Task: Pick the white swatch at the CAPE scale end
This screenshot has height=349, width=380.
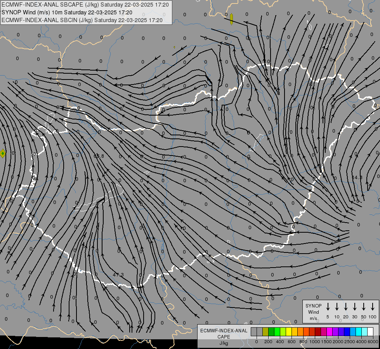Action: [x=370, y=332]
